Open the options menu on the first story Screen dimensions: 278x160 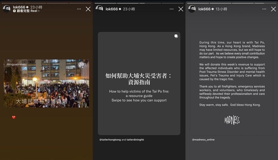[x=79, y=8]
